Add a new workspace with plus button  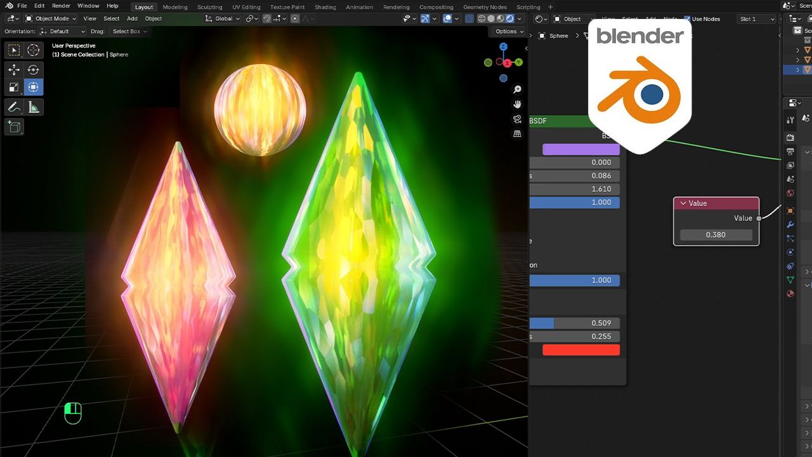(x=550, y=7)
